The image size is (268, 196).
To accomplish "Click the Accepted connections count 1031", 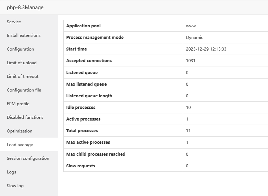I will [191, 61].
